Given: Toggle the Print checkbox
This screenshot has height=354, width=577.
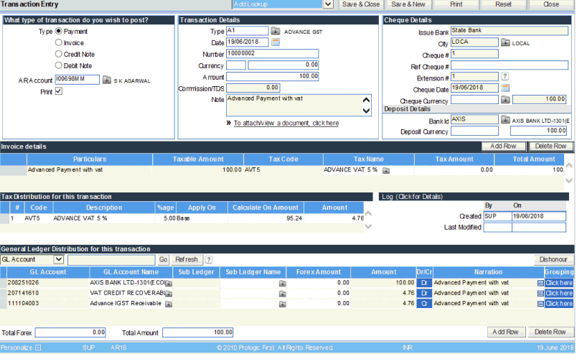Looking at the screenshot, I should (59, 91).
